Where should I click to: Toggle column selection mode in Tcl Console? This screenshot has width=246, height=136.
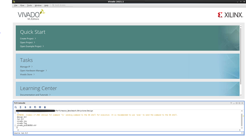click(40, 107)
